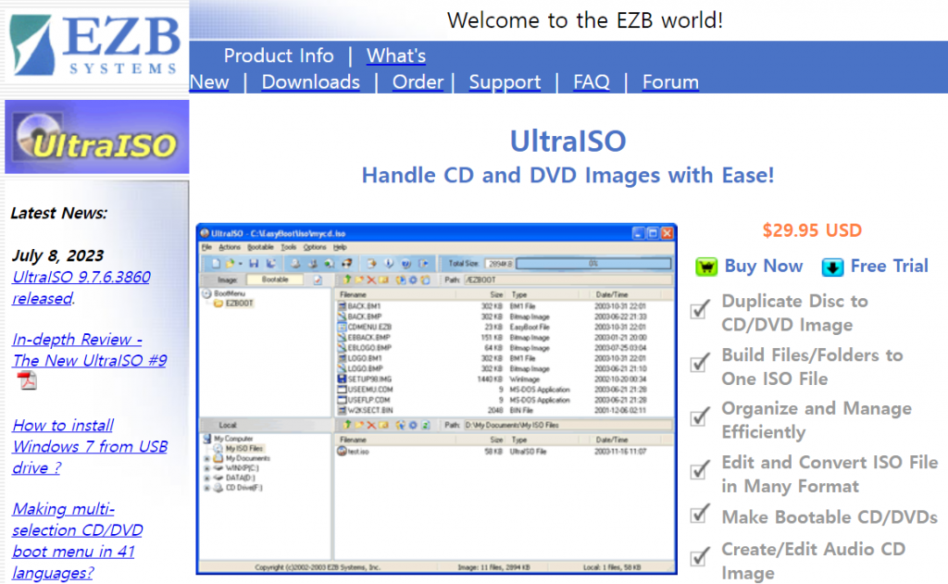Click the Bootable image properties icon
The height and width of the screenshot is (584, 948).
point(318,280)
